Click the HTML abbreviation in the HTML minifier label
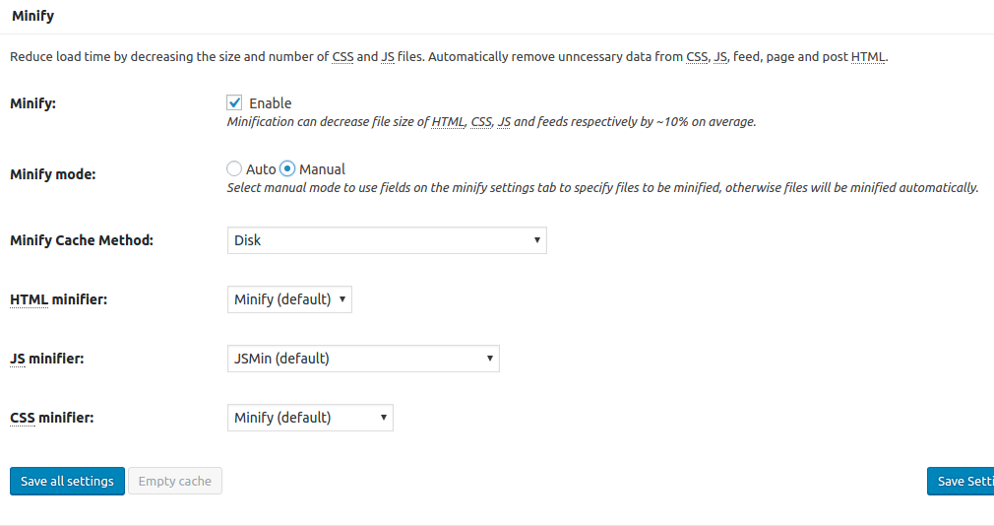The image size is (994, 526). coord(30,299)
